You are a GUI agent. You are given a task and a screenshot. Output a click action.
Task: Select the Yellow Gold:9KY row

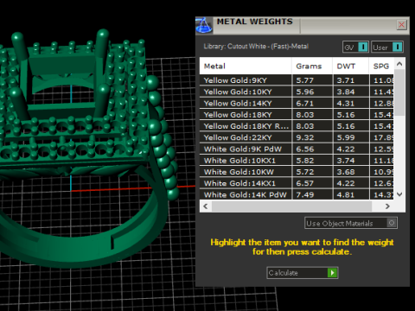297,80
